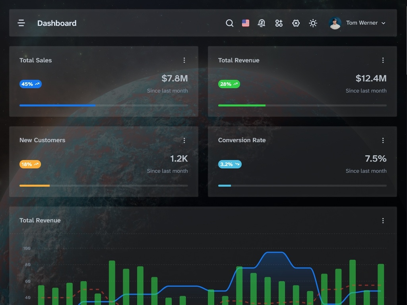Open the US flag language selector

[x=246, y=23]
